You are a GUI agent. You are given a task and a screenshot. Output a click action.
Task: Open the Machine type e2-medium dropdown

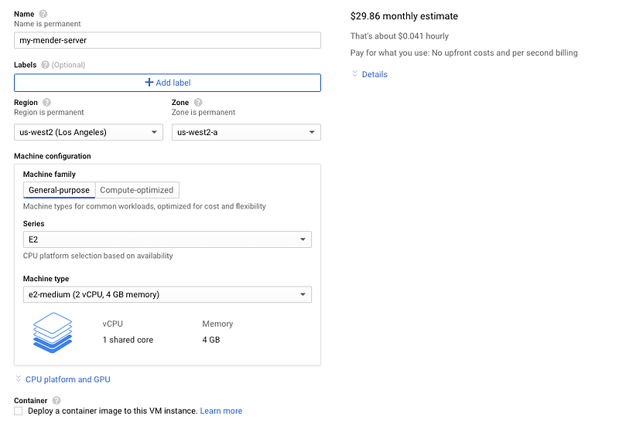[167, 294]
